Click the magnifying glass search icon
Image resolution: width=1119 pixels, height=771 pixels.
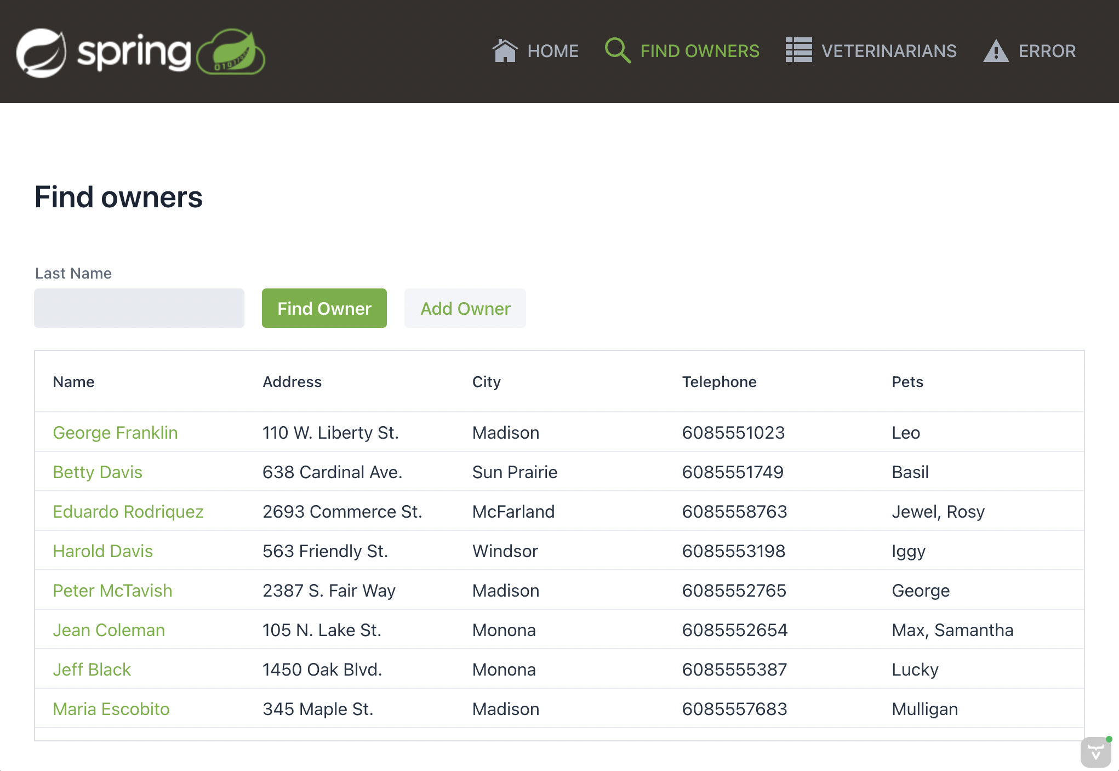[x=618, y=51]
